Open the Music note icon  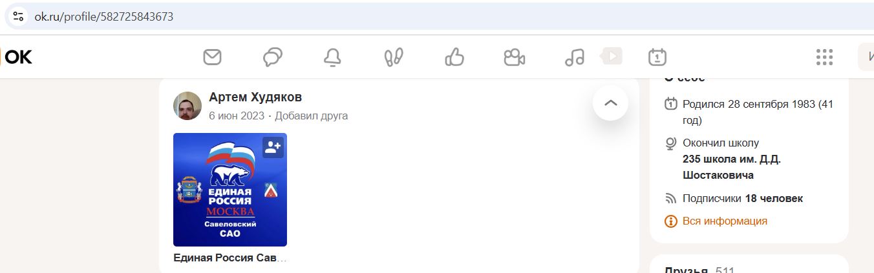coord(574,57)
